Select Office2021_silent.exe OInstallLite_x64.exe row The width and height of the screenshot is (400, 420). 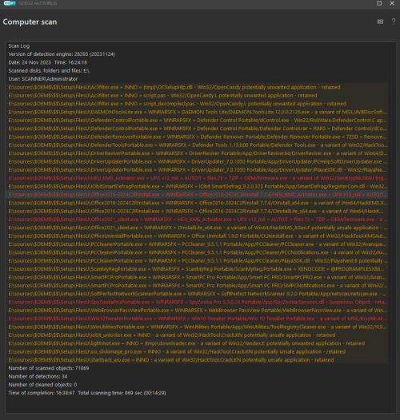197,228
